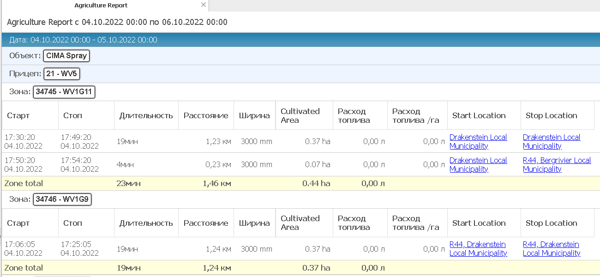The image size is (600, 277).
Task: Open Start Location link in 17:30:20 row
Action: pos(478,142)
